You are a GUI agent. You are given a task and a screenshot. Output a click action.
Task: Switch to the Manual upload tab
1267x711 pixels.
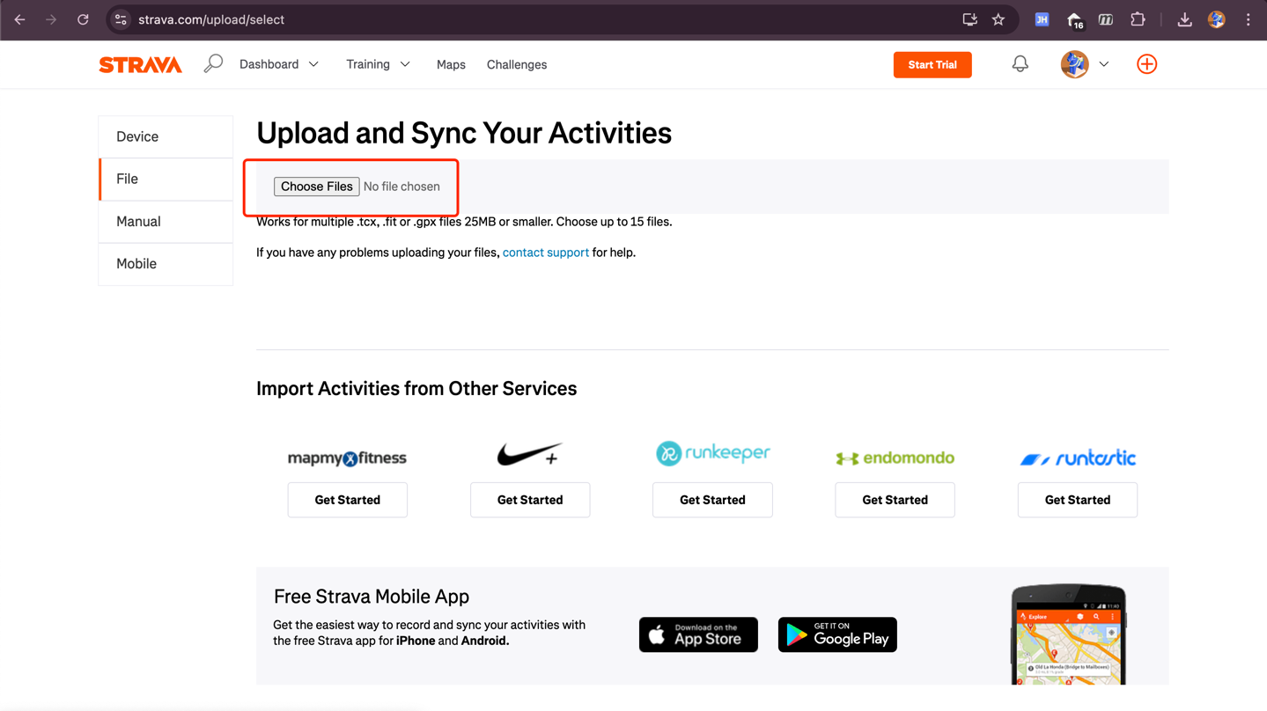138,222
